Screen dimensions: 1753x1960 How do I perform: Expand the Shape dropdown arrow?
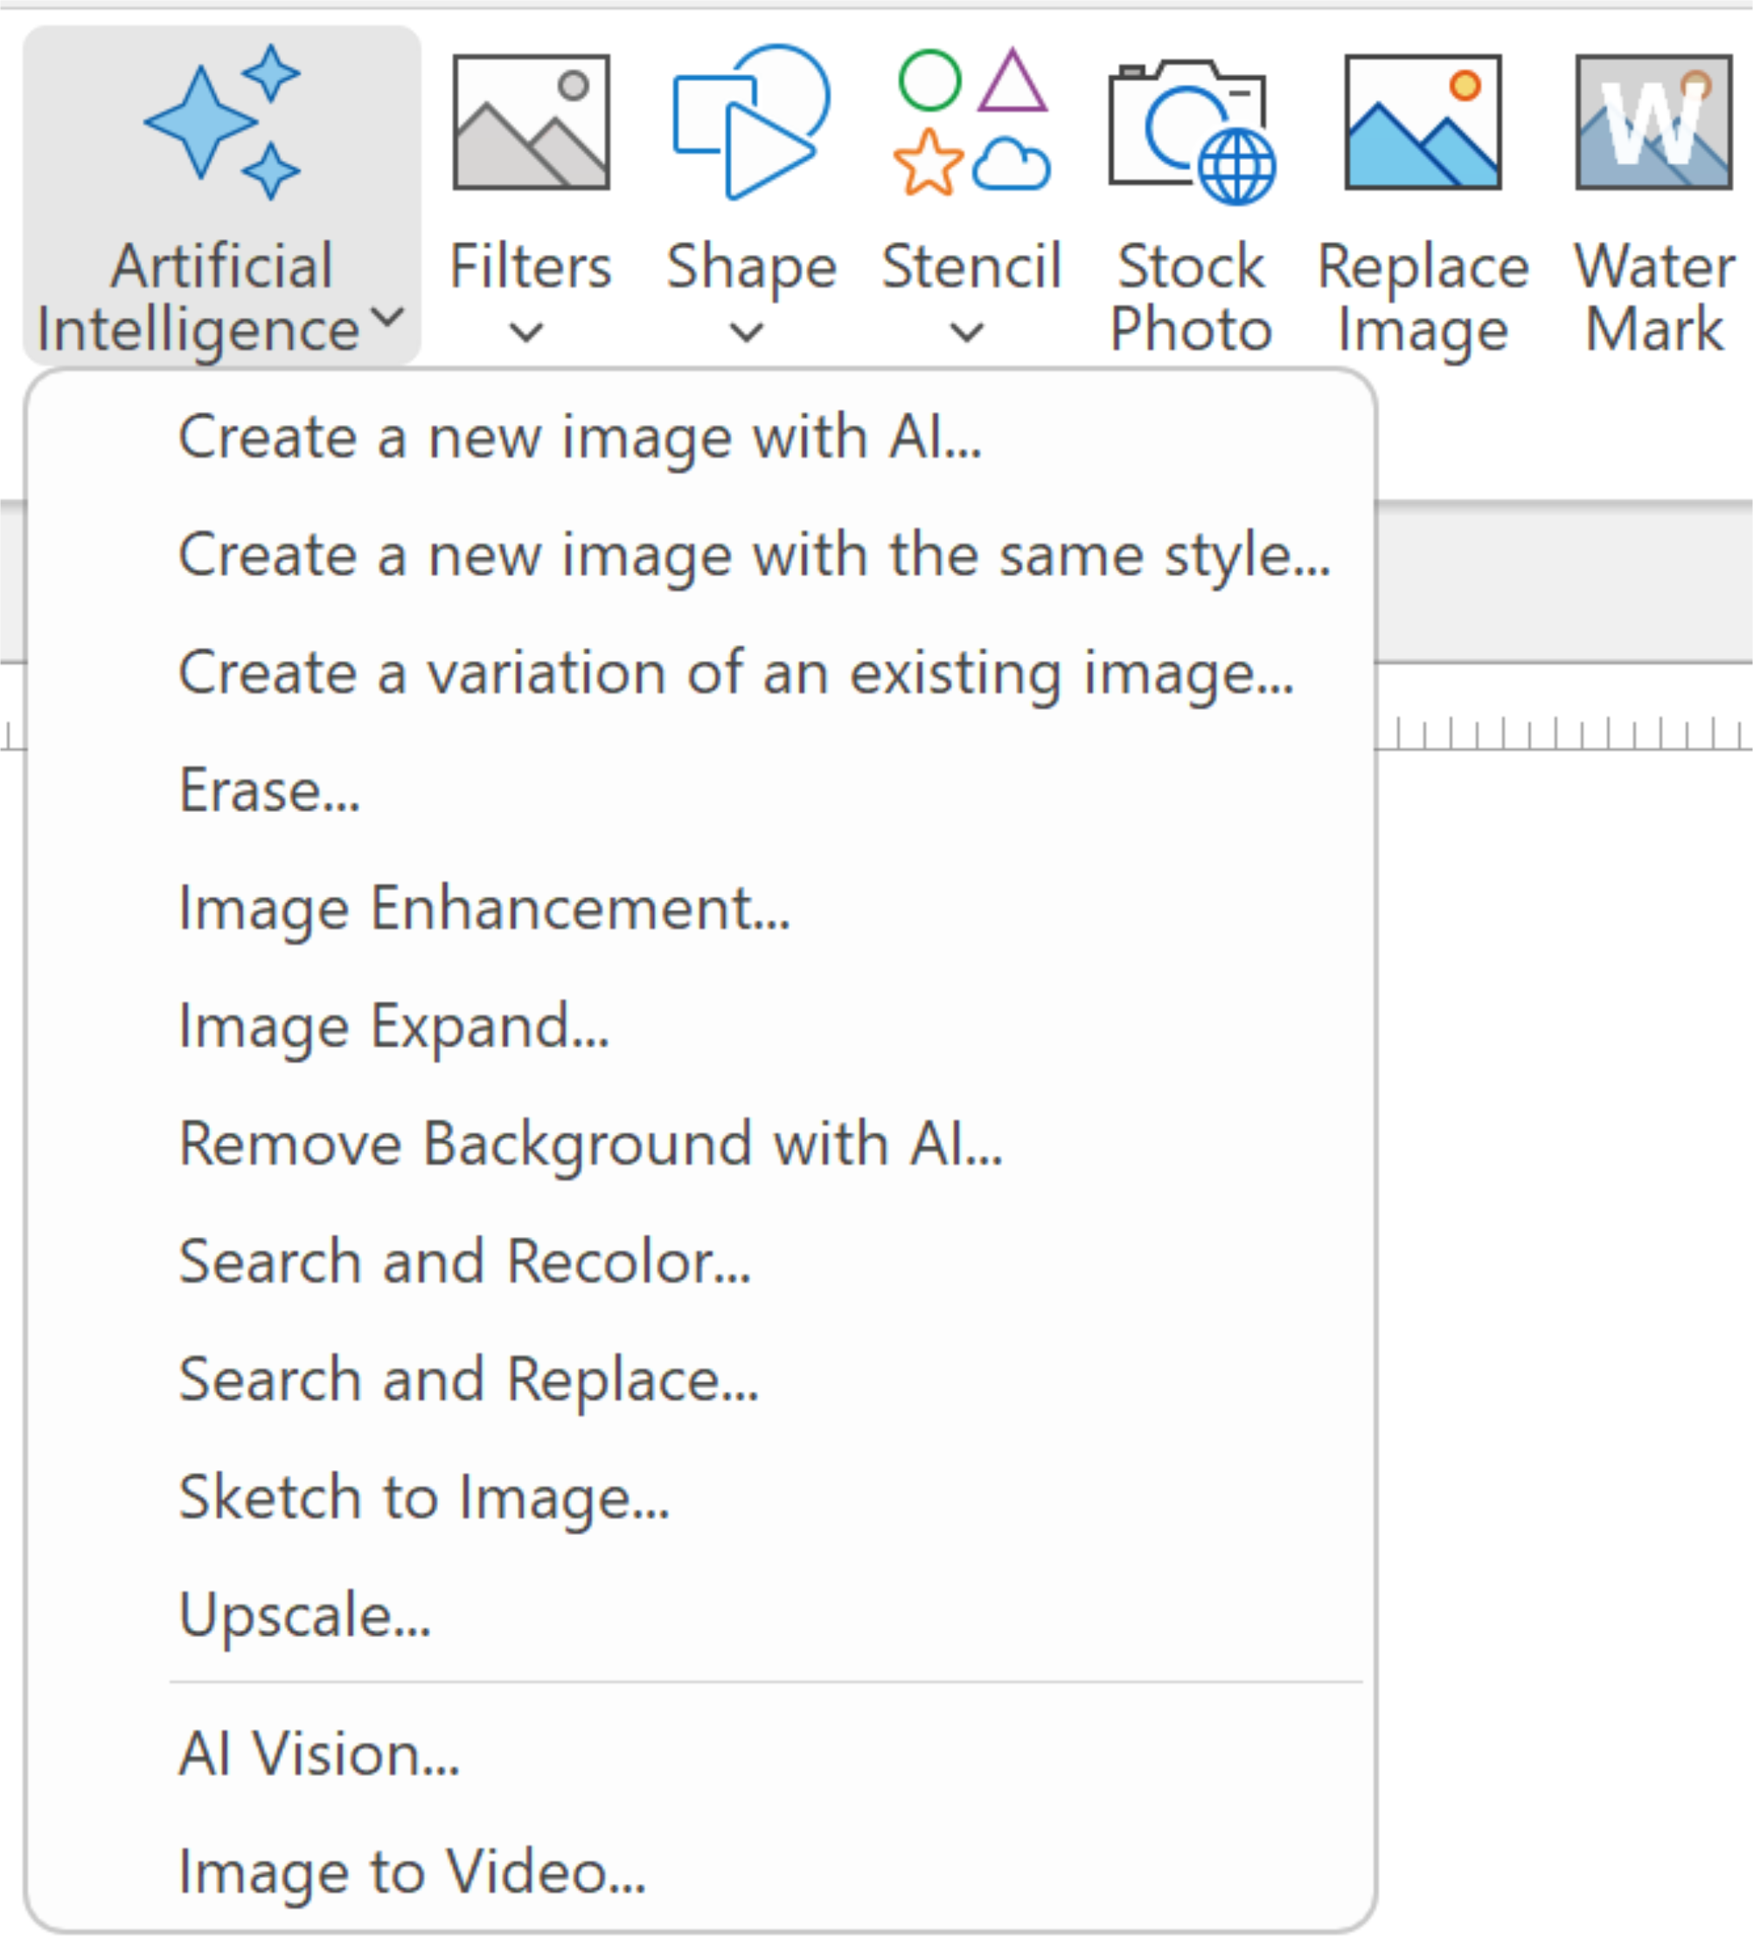tap(746, 333)
